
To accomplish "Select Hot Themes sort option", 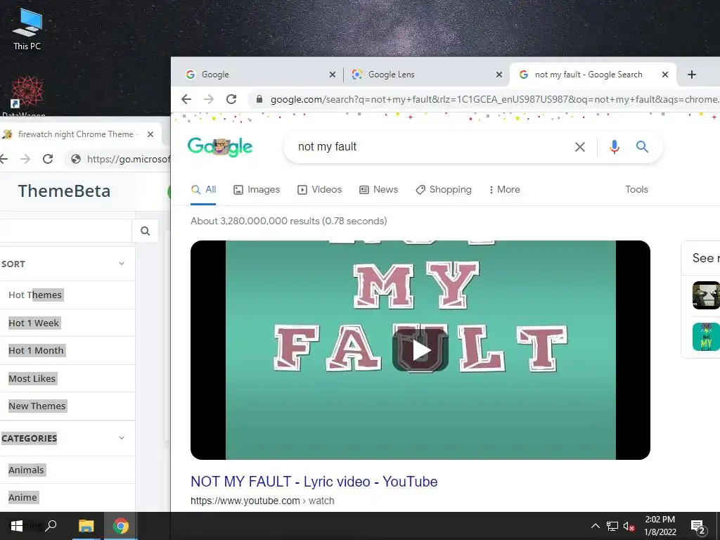I will 35,295.
